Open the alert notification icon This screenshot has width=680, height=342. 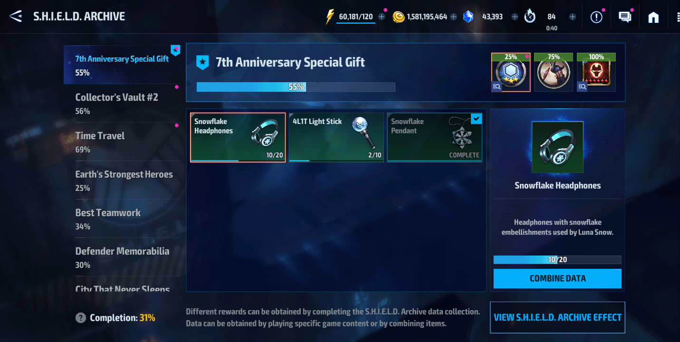tap(596, 17)
